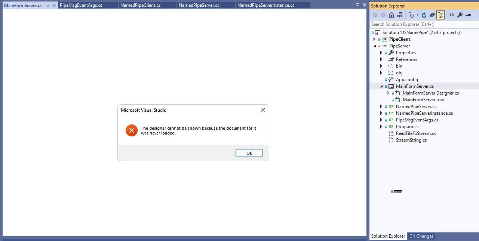Image resolution: width=479 pixels, height=241 pixels.
Task: Open Properties via the wrench icon
Action: tap(460, 15)
